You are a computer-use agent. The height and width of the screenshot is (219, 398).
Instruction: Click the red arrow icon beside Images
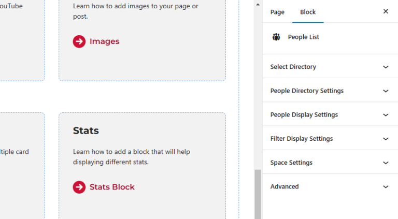[x=79, y=41]
